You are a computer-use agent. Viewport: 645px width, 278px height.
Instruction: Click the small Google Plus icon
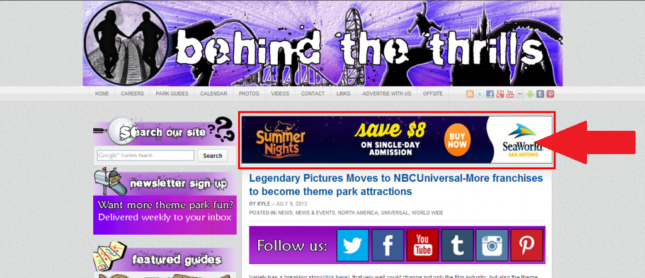(500, 94)
